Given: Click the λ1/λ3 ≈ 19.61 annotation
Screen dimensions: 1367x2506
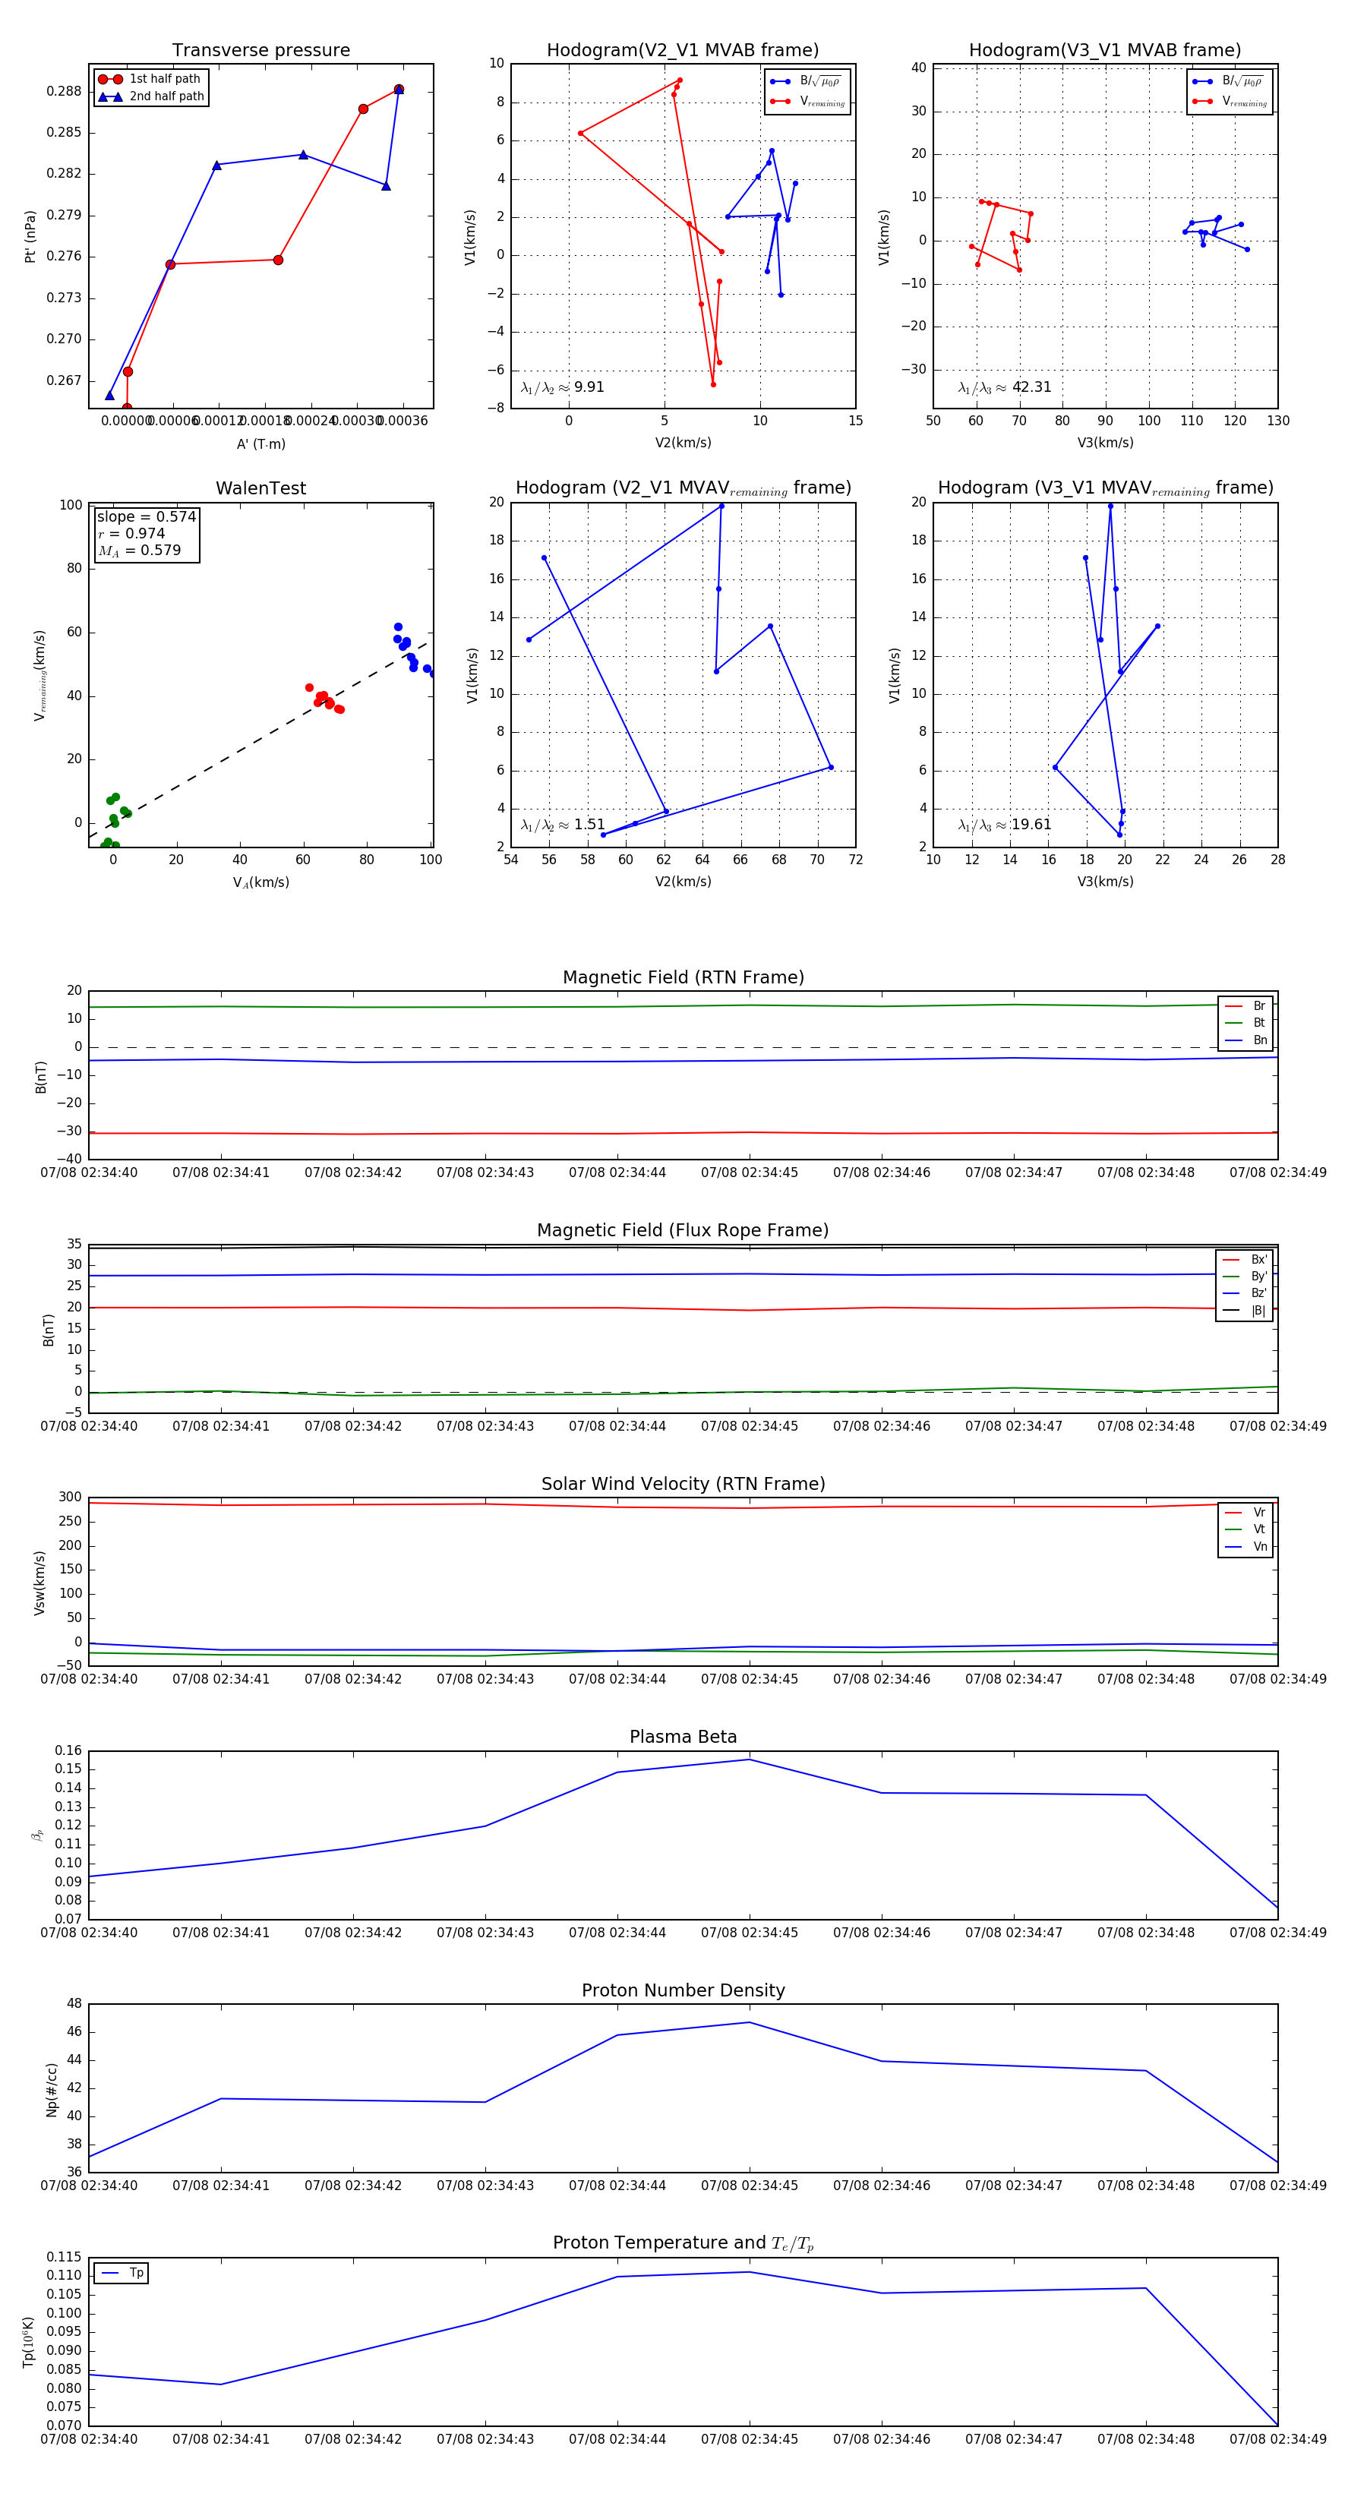Looking at the screenshot, I should point(1004,825).
